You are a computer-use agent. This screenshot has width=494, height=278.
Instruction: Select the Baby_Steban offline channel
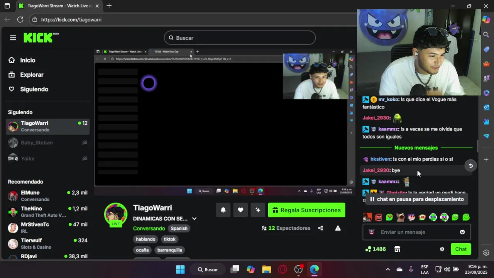pyautogui.click(x=48, y=142)
